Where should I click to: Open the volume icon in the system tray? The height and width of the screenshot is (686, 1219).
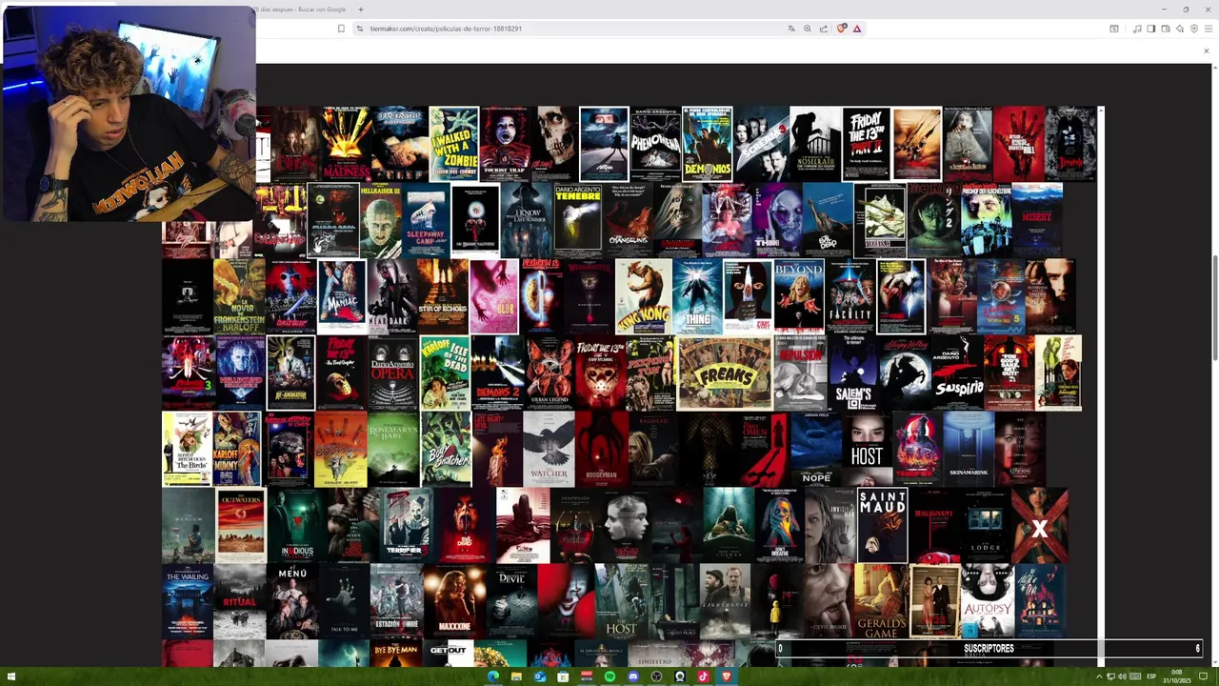coord(1122,676)
